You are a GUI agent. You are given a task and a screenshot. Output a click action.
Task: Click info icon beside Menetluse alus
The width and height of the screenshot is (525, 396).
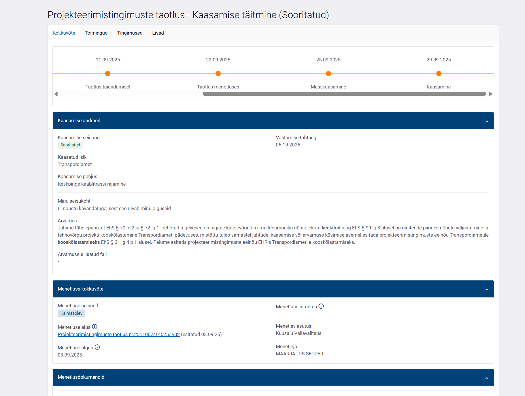click(95, 327)
